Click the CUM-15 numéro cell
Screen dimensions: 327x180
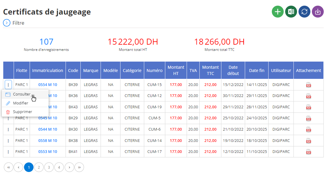coord(155,85)
